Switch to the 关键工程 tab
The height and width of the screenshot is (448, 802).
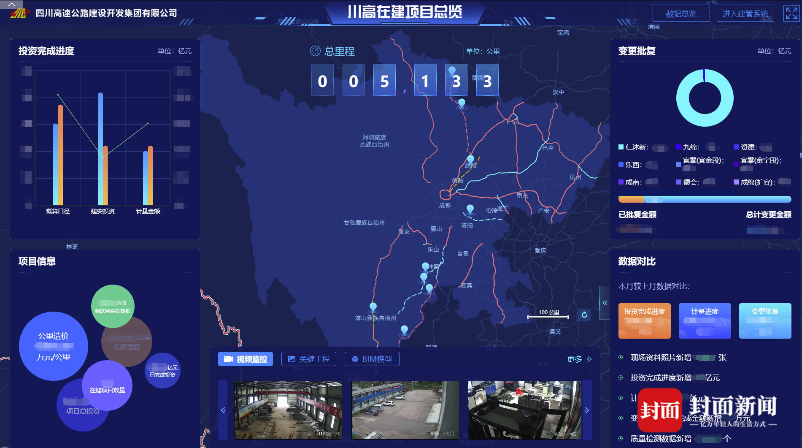pos(309,359)
